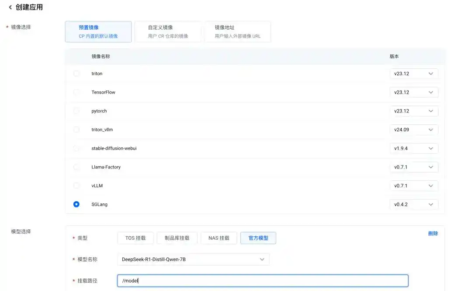Viewport: 472px width, 291px height.
Task: Switch to the 自定义镜像 tab
Action: tap(168, 32)
